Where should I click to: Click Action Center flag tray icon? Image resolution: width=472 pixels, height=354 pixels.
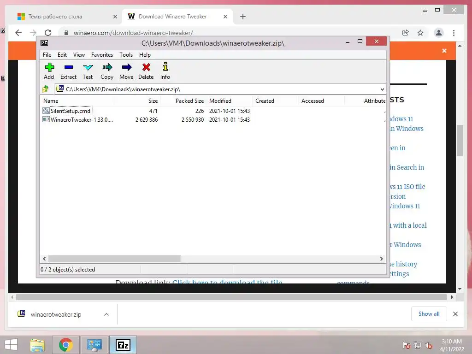tap(406, 345)
